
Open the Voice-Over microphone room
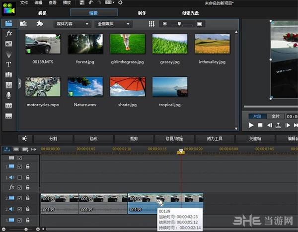pyautogui.click(x=8, y=95)
